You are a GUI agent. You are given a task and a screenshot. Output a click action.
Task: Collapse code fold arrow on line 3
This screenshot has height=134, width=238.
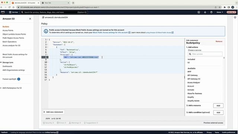pyautogui.click(x=47, y=45)
